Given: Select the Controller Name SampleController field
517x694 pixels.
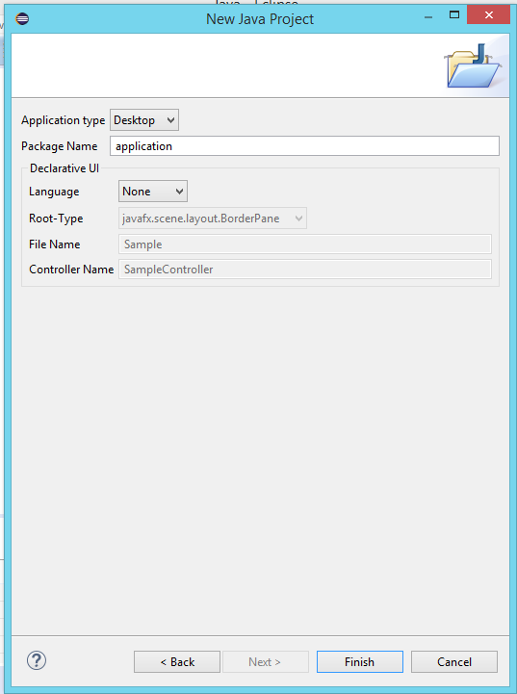Looking at the screenshot, I should point(305,270).
